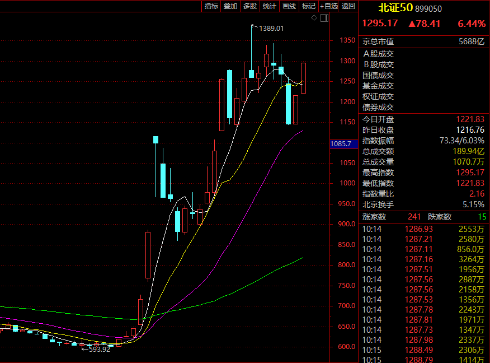Click the 叠加 overlay button
The image size is (490, 363).
(x=230, y=6)
